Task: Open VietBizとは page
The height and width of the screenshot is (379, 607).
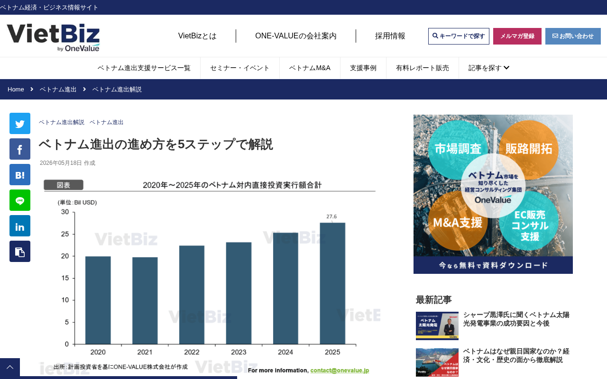Action: pos(197,36)
